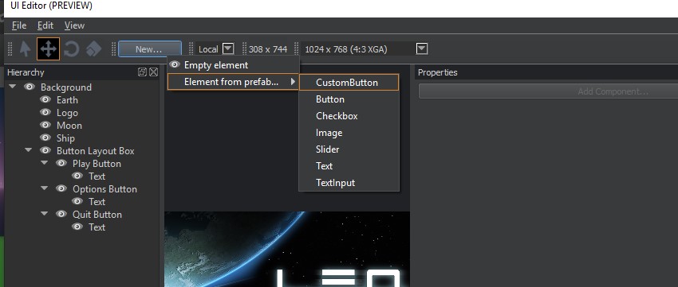Toggle Logo element visibility
The image size is (678, 287).
(x=45, y=112)
